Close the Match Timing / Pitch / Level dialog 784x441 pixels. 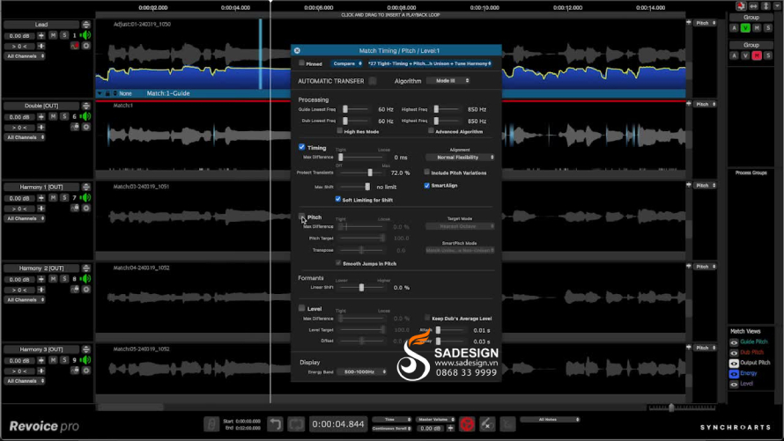tap(297, 50)
